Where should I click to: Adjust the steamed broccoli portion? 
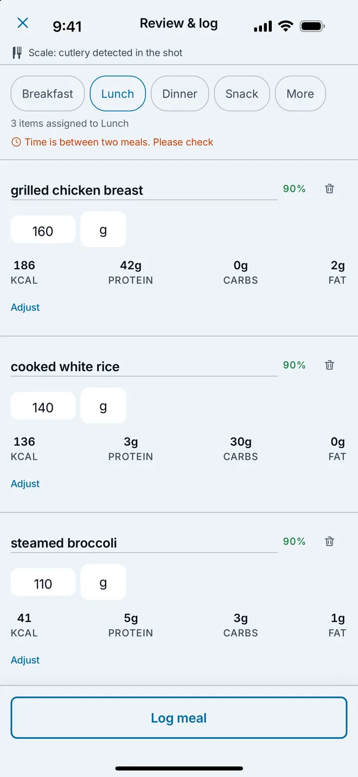click(x=25, y=660)
